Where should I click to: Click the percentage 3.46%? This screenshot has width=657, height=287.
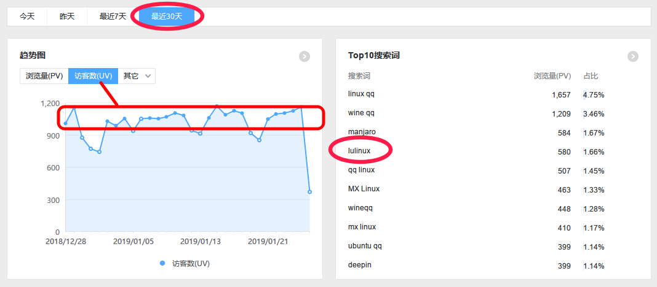[x=594, y=114]
